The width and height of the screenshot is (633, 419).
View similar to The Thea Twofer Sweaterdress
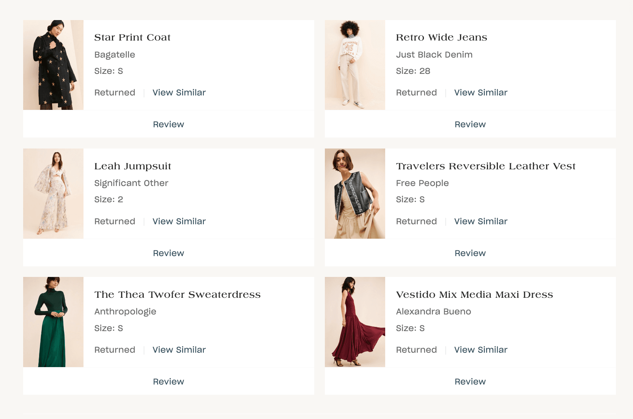click(179, 350)
